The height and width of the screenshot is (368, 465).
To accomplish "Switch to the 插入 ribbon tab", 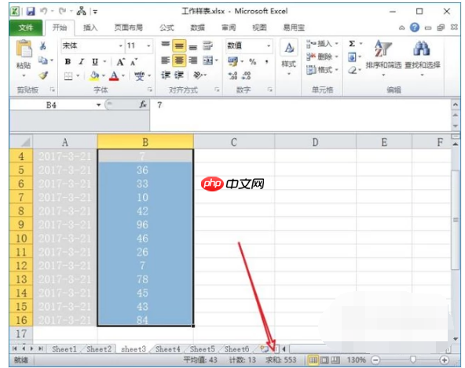I will 90,27.
